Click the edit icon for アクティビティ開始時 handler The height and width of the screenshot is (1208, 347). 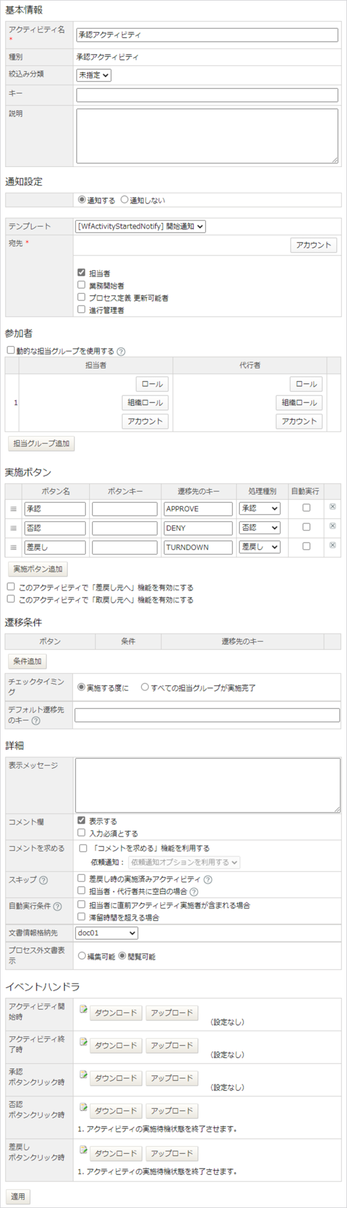(83, 1009)
